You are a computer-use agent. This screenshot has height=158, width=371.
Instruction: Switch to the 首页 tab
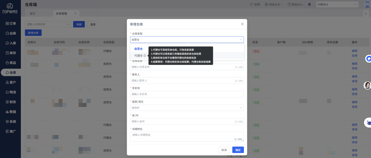pyautogui.click(x=32, y=13)
